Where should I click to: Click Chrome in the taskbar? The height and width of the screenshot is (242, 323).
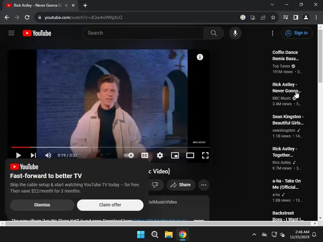(183, 234)
